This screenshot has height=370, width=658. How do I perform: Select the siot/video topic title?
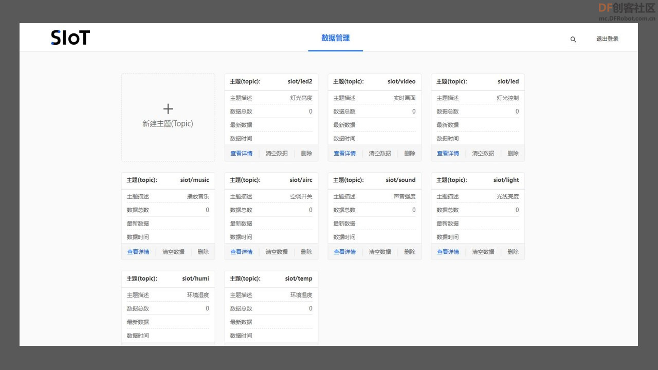[x=401, y=81]
